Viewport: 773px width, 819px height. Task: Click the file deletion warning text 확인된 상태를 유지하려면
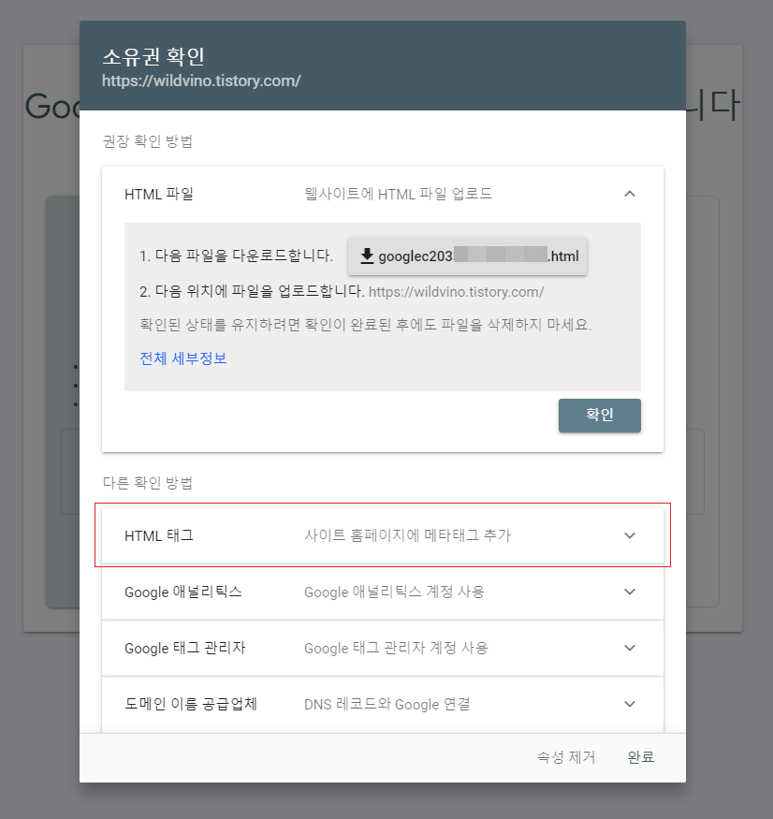(366, 325)
